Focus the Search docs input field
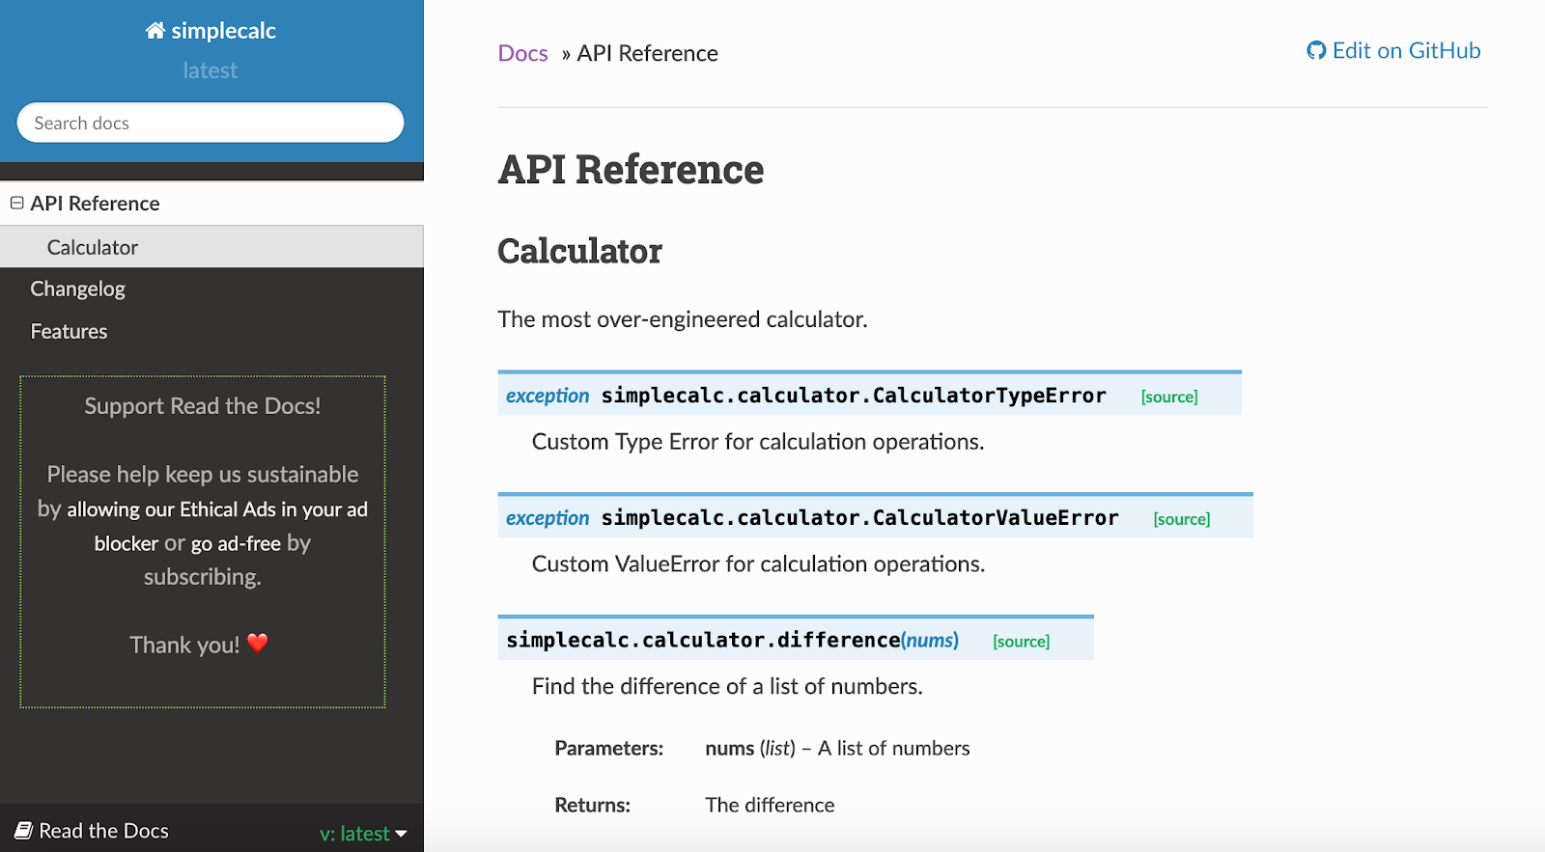 [x=211, y=123]
